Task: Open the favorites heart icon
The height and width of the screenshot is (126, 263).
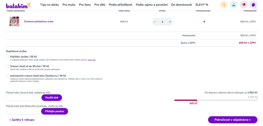Action: [243, 5]
